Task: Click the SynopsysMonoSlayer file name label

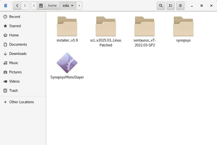Action: point(67,77)
